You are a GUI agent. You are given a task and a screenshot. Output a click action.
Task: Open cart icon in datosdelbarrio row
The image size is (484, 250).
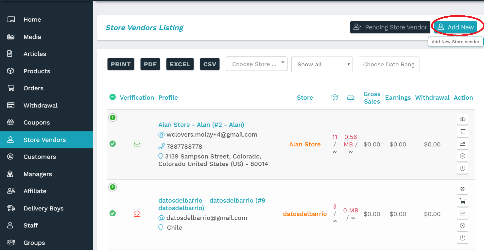[462, 201]
